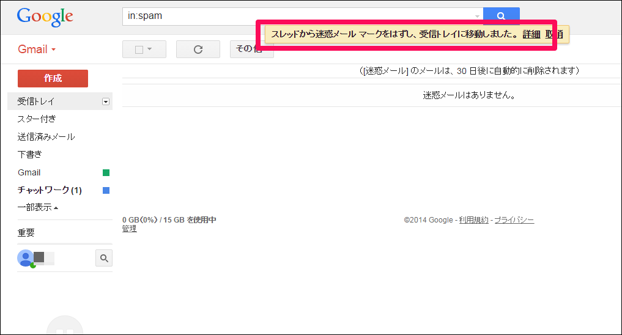Click the user profile avatar in chat

click(25, 258)
